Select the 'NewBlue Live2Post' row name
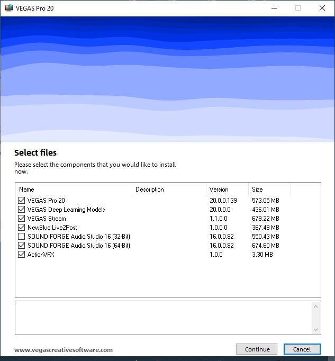 52,228
